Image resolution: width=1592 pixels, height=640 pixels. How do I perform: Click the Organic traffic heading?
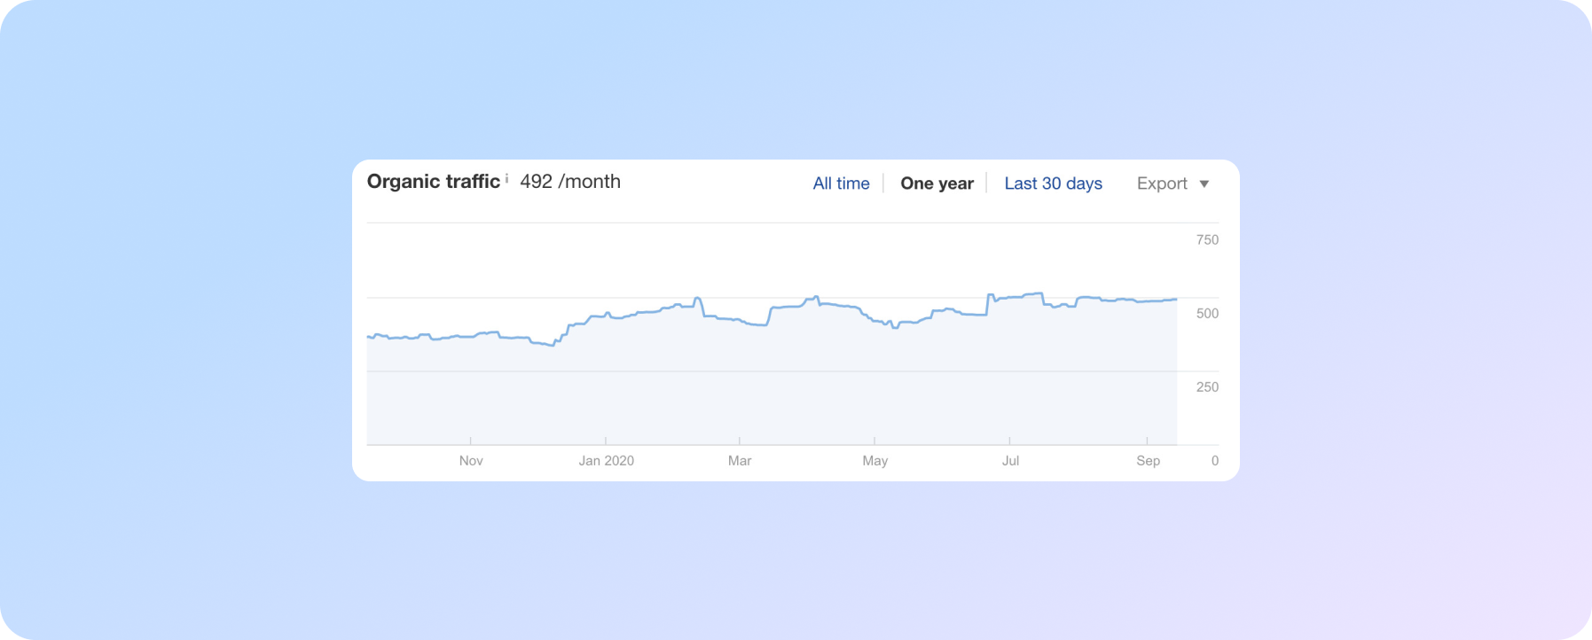(434, 182)
